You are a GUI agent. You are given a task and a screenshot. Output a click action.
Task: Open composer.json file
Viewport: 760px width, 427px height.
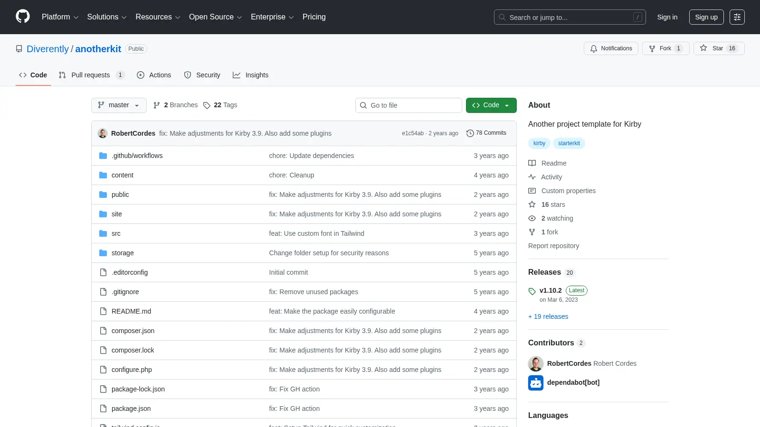(x=133, y=331)
